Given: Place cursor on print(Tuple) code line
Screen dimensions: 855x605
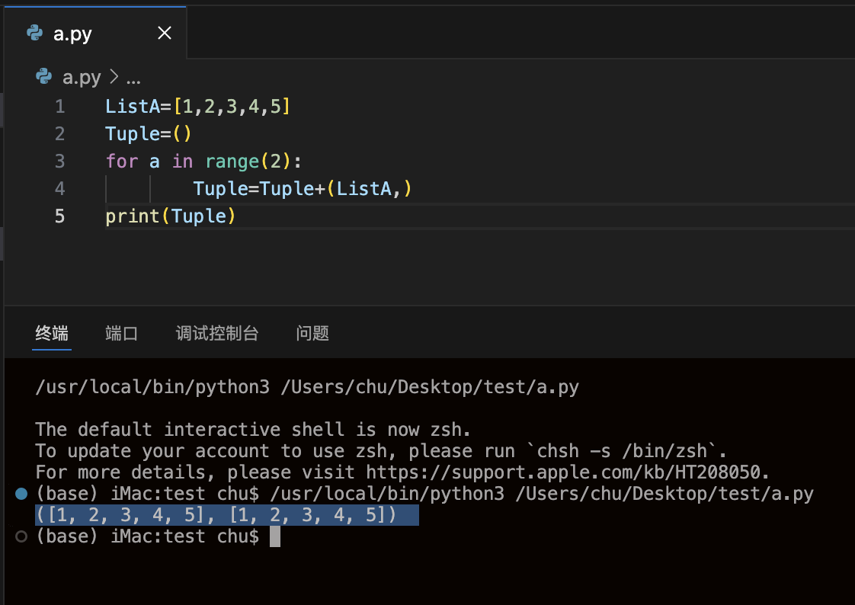Looking at the screenshot, I should (171, 216).
